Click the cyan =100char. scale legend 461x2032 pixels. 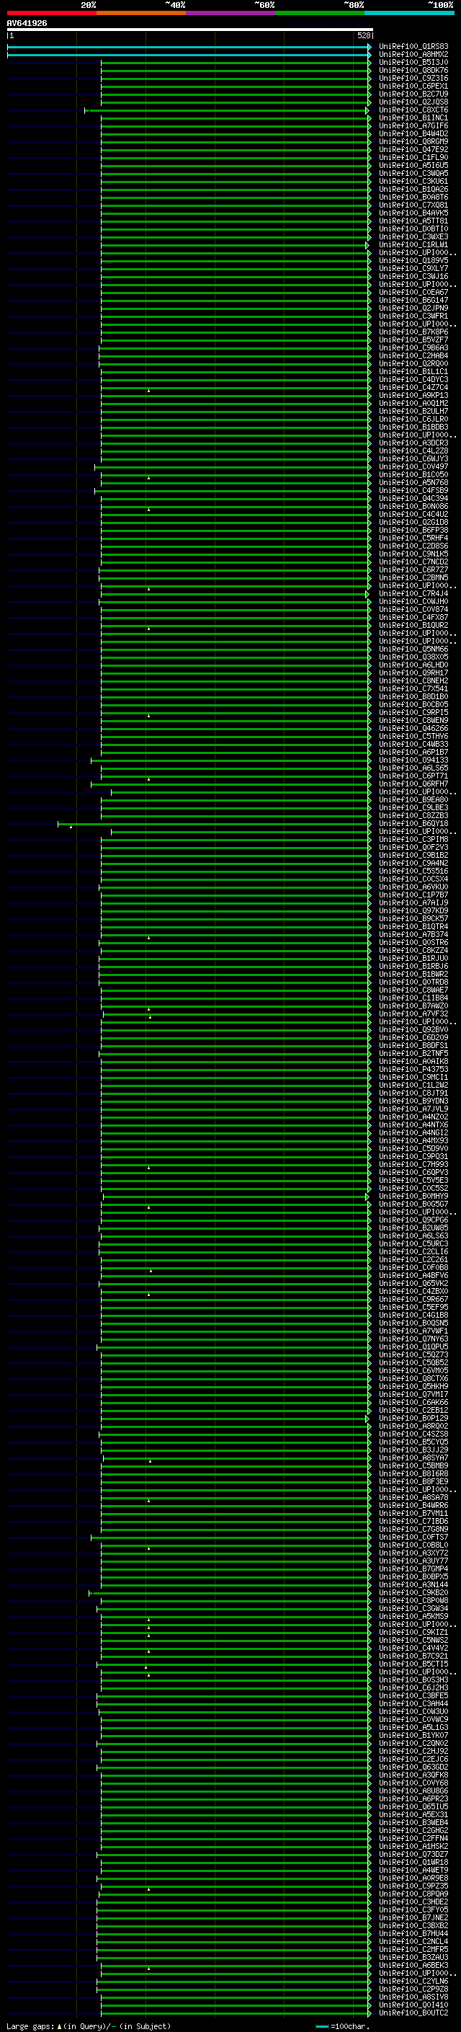pyautogui.click(x=343, y=2026)
